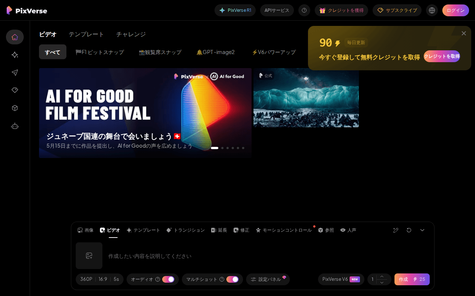
Task: Switch to the チャレンジ tab
Action: 131,34
